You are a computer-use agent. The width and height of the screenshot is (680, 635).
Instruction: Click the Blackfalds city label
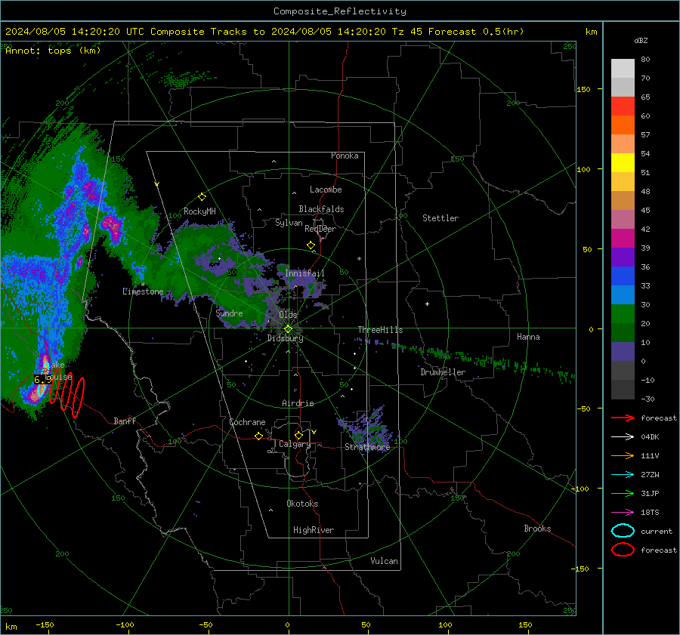tap(321, 209)
